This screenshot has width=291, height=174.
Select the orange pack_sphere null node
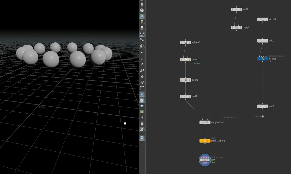[x=205, y=141]
